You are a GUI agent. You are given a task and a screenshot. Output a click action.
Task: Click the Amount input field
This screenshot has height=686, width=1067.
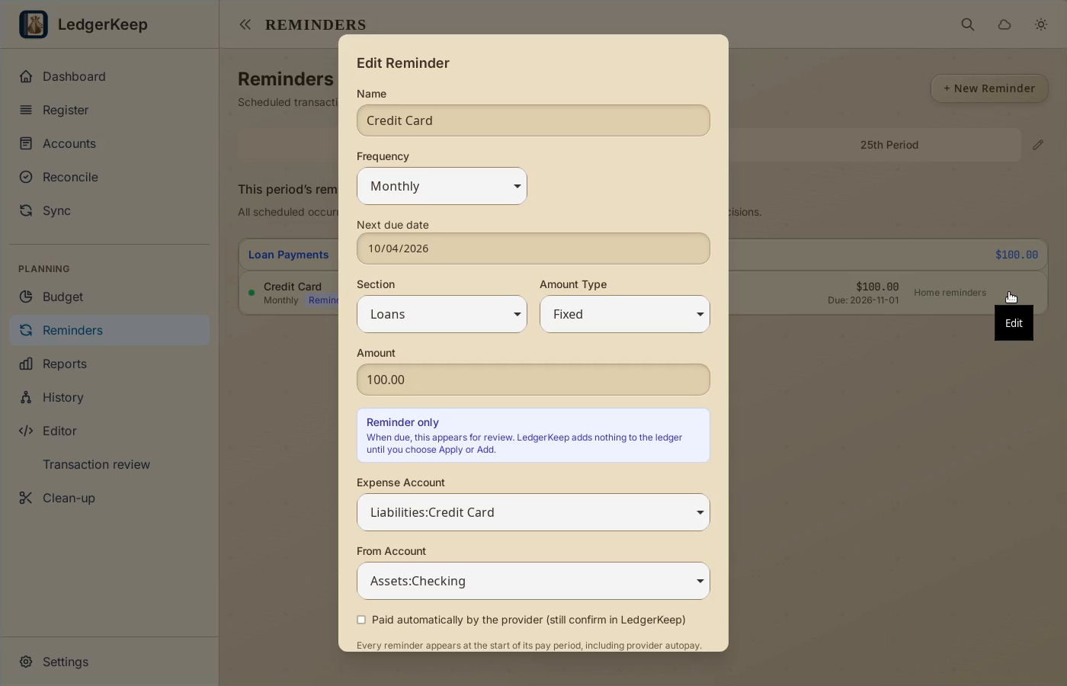533,380
